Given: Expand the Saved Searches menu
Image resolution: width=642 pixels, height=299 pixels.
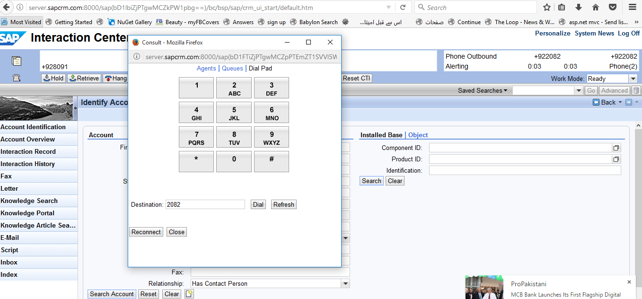Looking at the screenshot, I should tap(483, 90).
